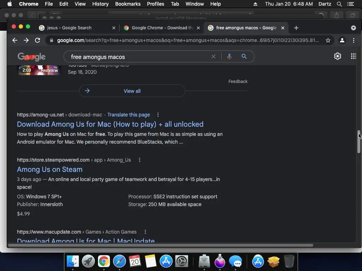
Task: Open the Apple menu
Action: tap(10, 4)
